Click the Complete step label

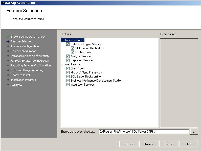tap(17, 85)
